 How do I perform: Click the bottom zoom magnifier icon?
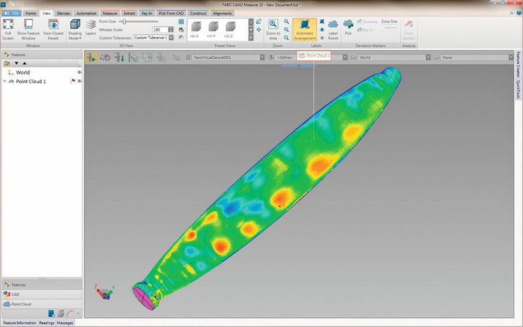point(286,38)
